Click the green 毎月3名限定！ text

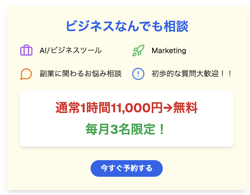126,129
